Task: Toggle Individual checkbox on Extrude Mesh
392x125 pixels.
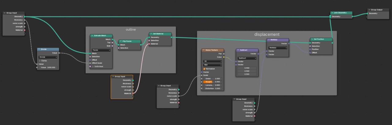Action: coord(93,66)
